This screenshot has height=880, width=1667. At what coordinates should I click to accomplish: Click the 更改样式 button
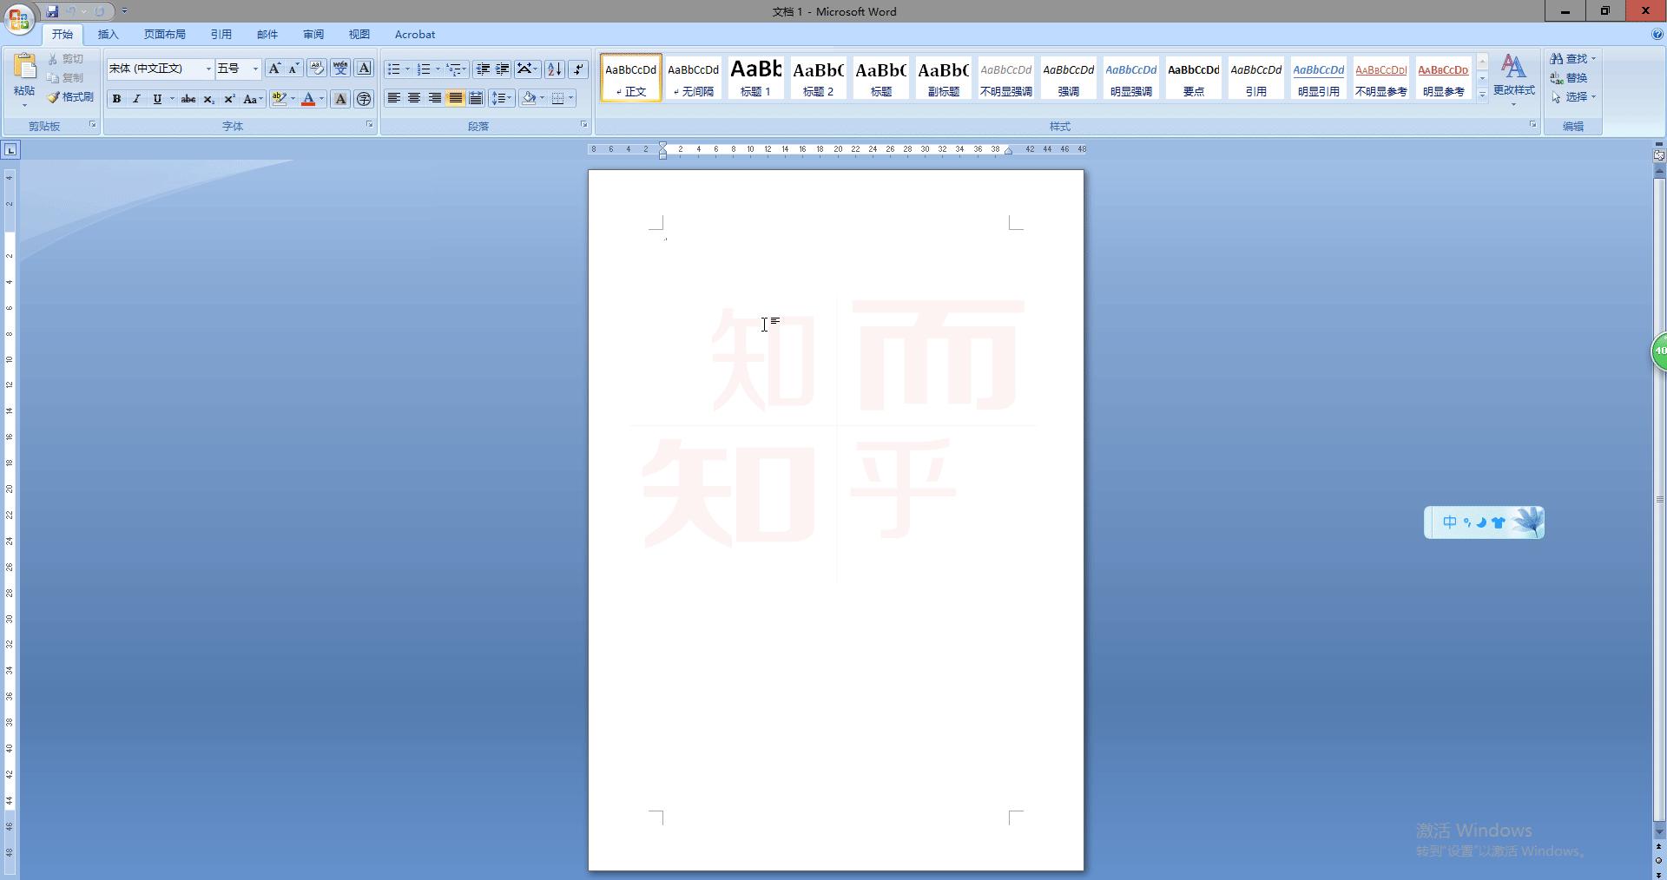[1514, 76]
